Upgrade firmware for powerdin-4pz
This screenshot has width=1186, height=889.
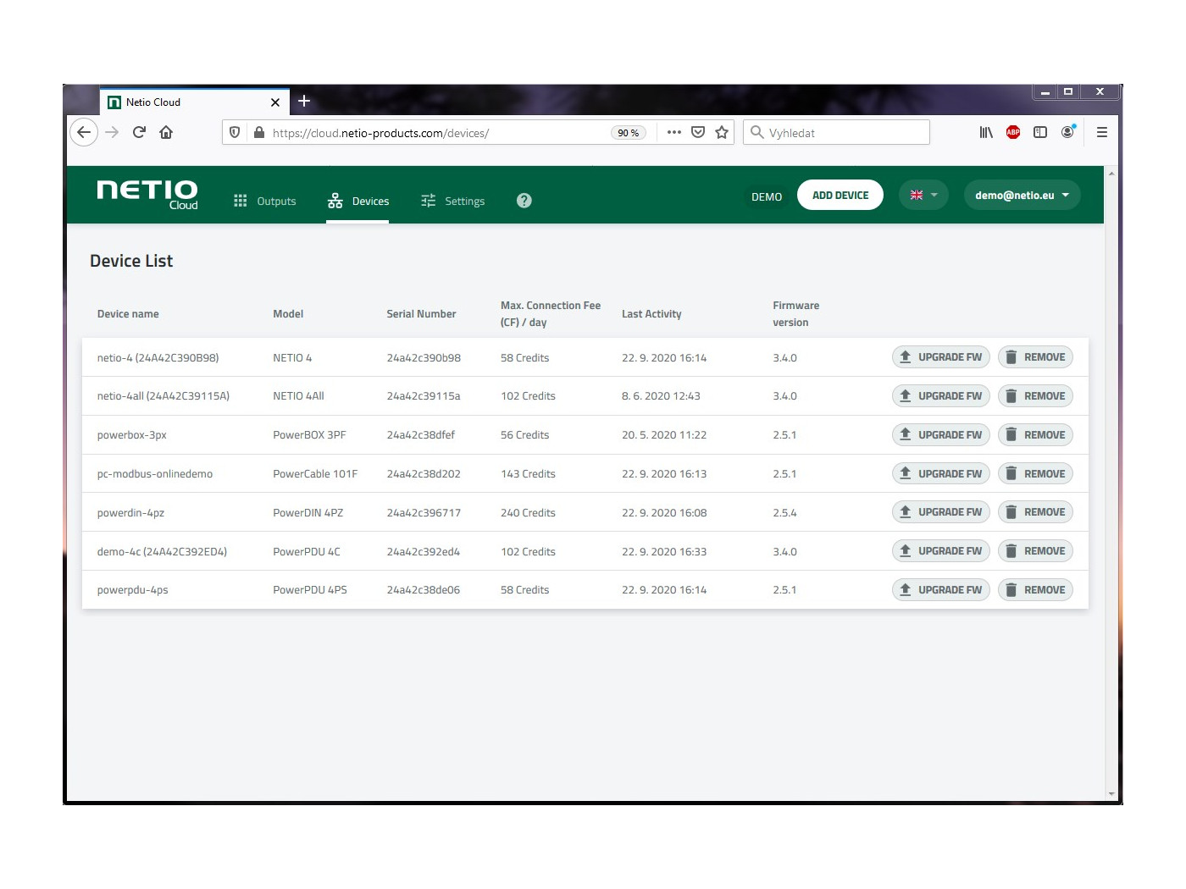coord(941,512)
